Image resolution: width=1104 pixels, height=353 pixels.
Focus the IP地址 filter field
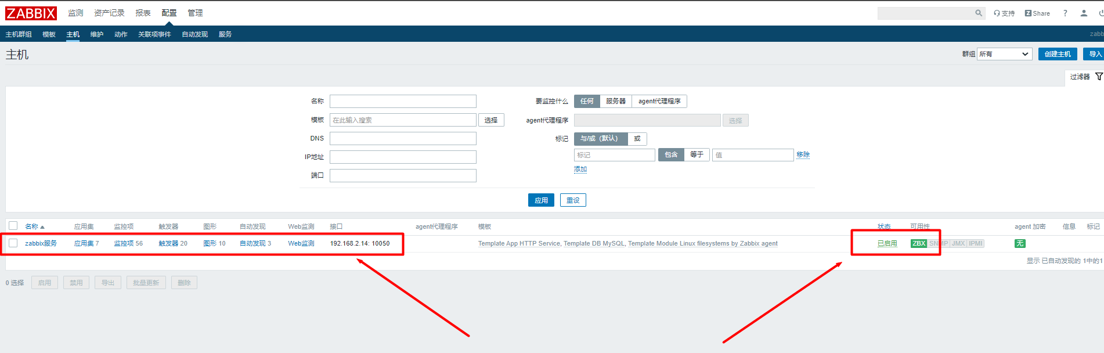(403, 157)
